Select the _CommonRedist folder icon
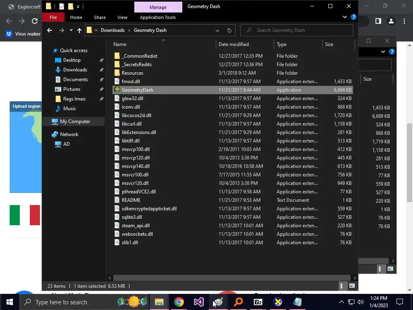413x310 pixels. (x=117, y=56)
